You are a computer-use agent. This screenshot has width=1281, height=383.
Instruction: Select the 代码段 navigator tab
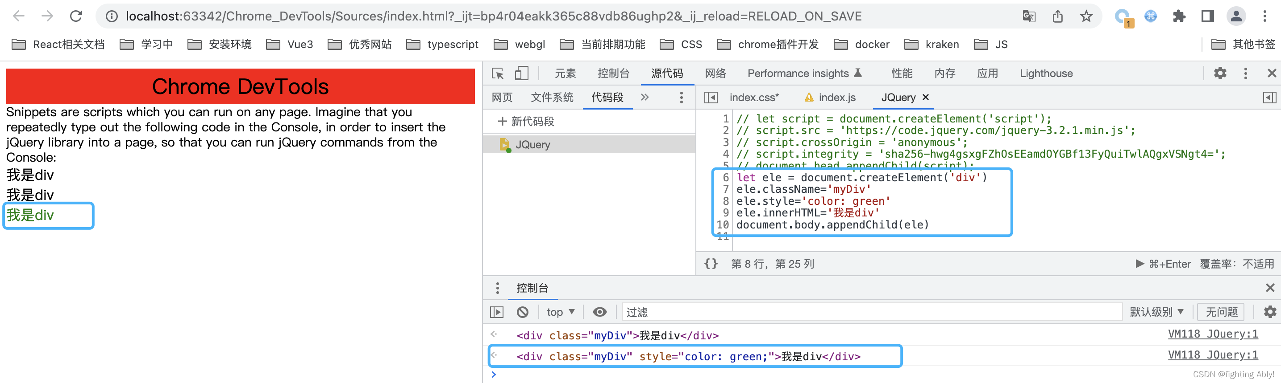(607, 97)
